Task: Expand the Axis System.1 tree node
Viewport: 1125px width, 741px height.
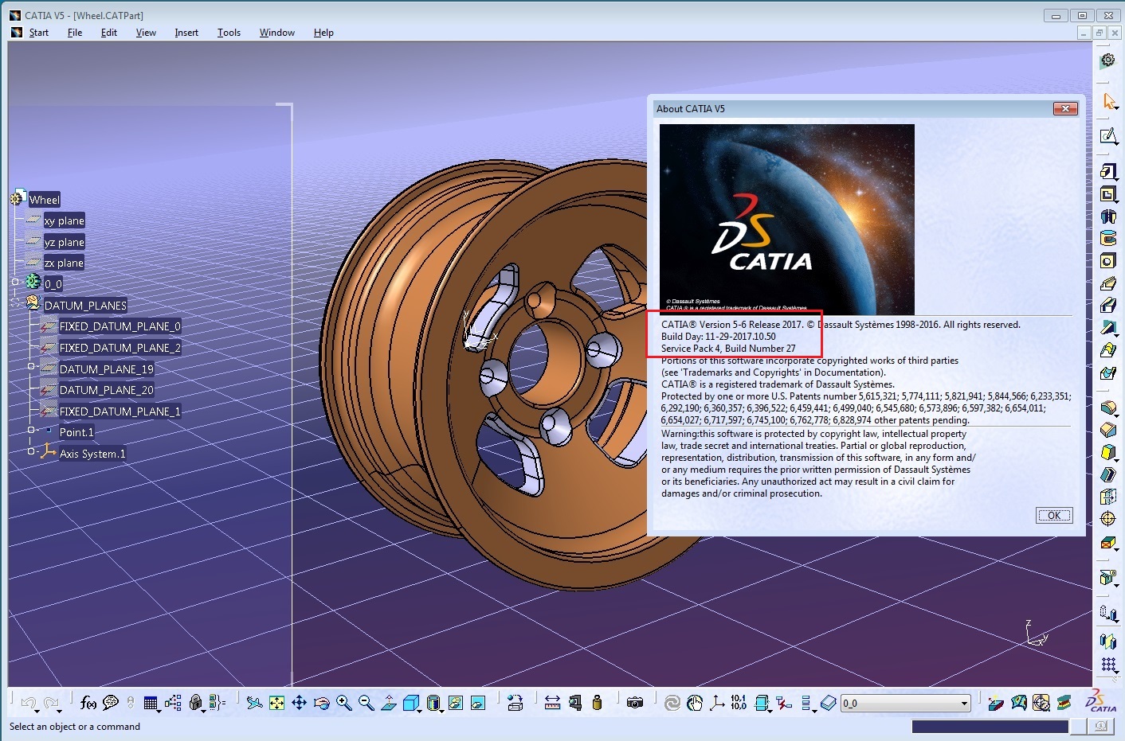Action: point(31,451)
